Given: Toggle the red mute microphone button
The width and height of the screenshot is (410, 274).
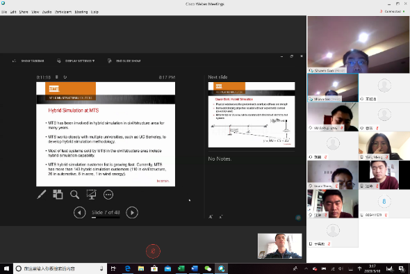Looking at the screenshot, I should (x=153, y=251).
